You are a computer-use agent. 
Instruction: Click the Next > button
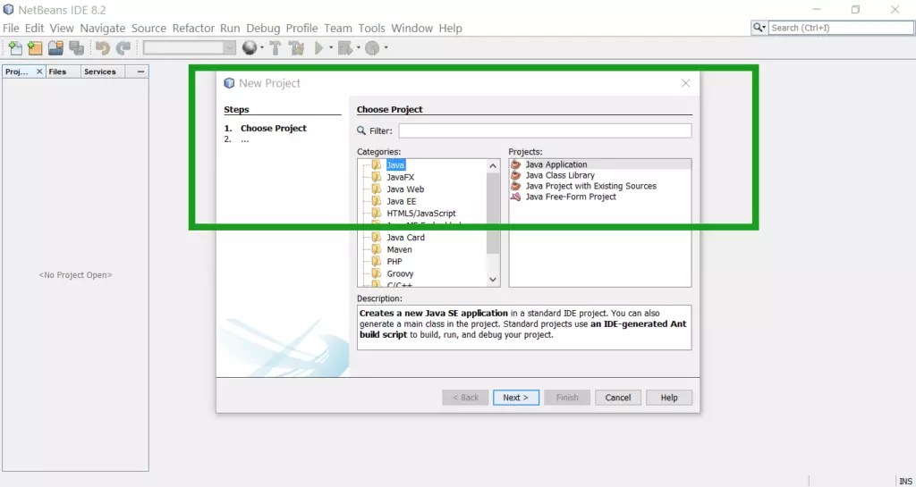pos(516,398)
